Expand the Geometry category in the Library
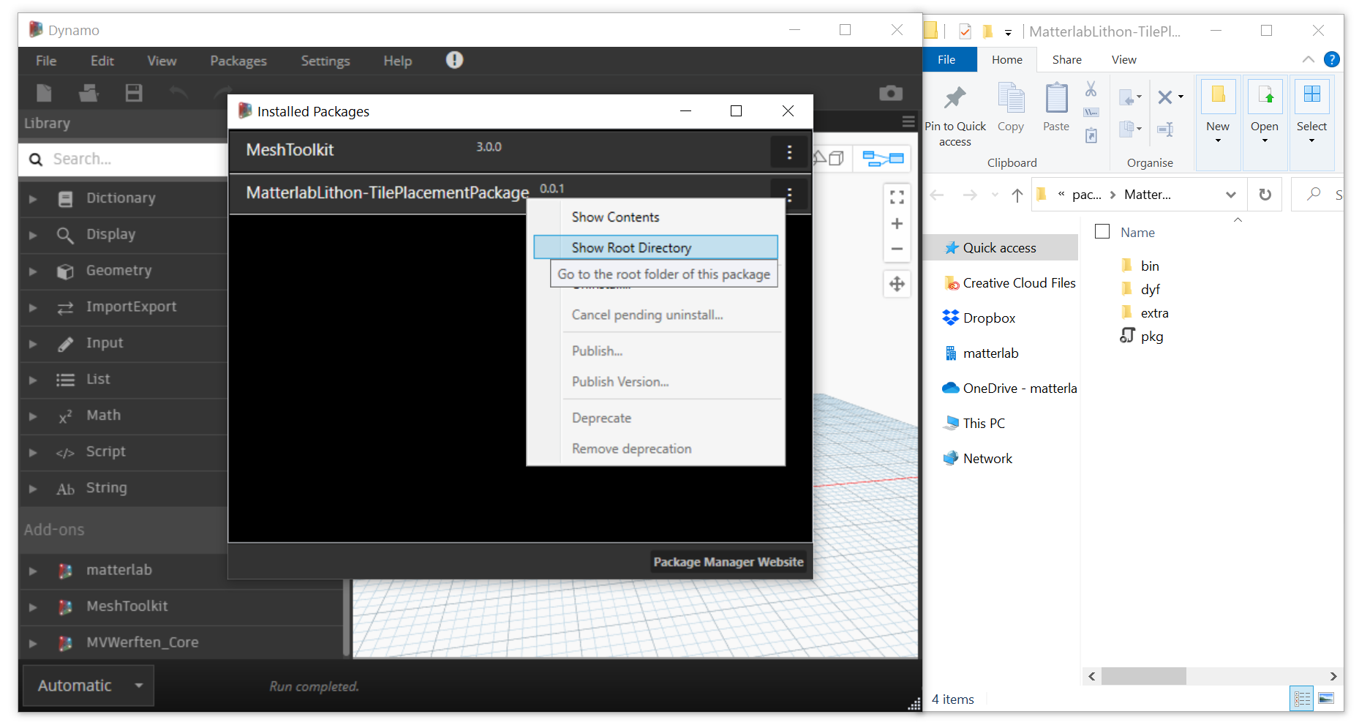This screenshot has height=728, width=1359. [x=32, y=271]
